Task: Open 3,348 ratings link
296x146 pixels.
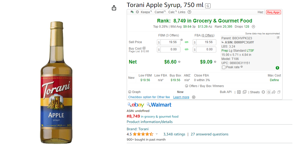Action: (x=174, y=134)
